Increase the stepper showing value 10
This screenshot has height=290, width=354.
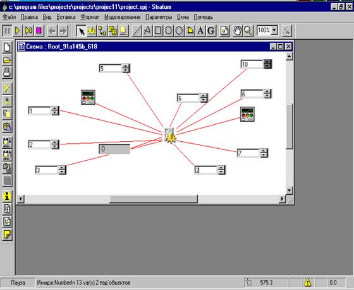pos(267,62)
